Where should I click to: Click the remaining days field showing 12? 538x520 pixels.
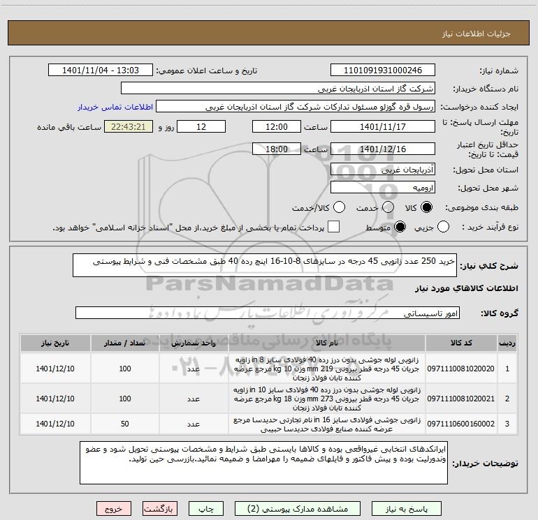click(201, 126)
